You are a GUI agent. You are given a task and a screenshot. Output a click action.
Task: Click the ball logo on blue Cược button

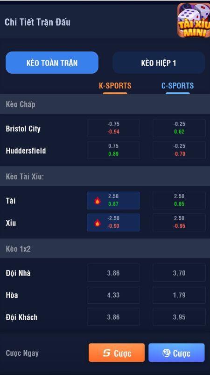(x=166, y=353)
